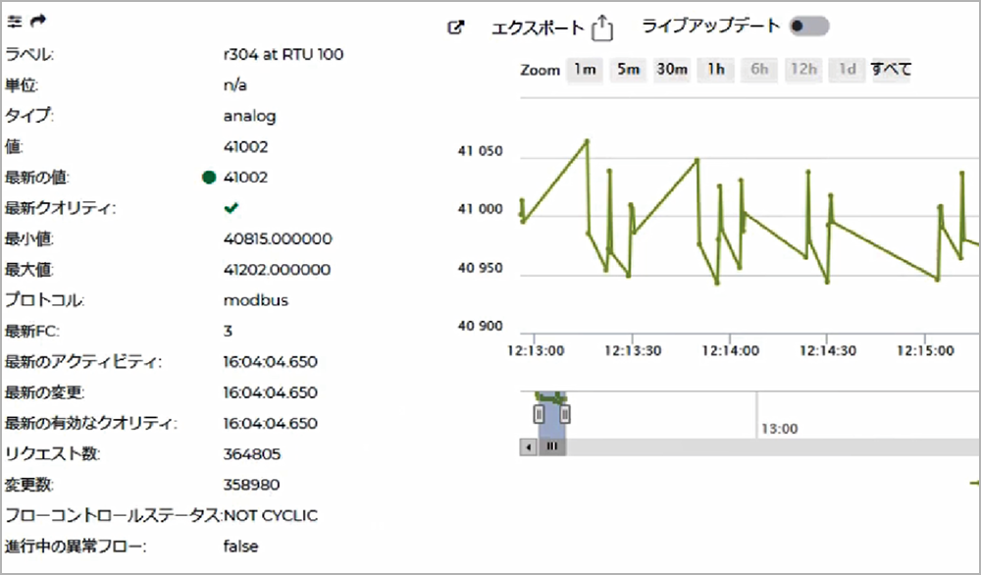Select すべて to show all data
Screen dimensions: 981x575
click(891, 70)
